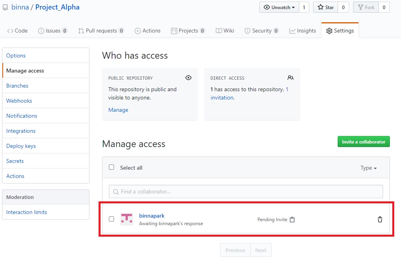
Task: Open the Project_Alpha repository link
Action: 57,7
